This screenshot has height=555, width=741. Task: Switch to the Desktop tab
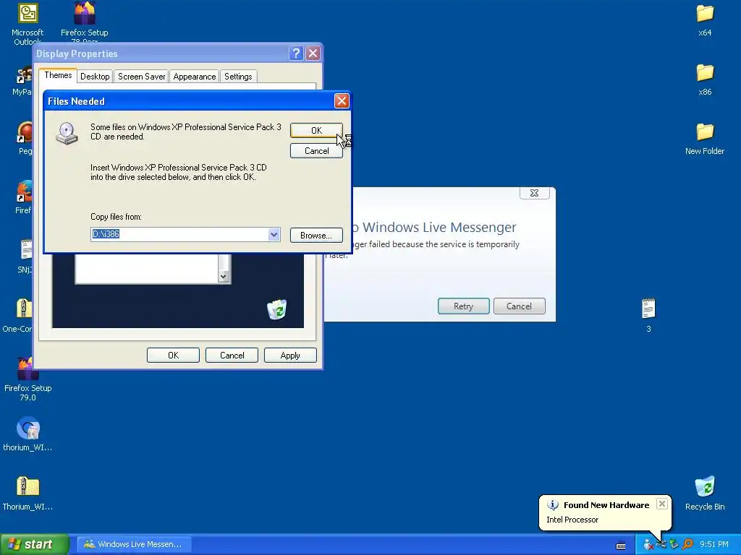(95, 77)
